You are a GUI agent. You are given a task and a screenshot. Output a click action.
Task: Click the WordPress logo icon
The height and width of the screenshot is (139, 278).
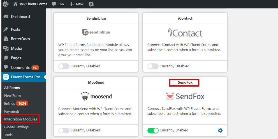pos(6,4)
